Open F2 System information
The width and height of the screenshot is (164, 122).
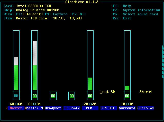(x=136, y=10)
